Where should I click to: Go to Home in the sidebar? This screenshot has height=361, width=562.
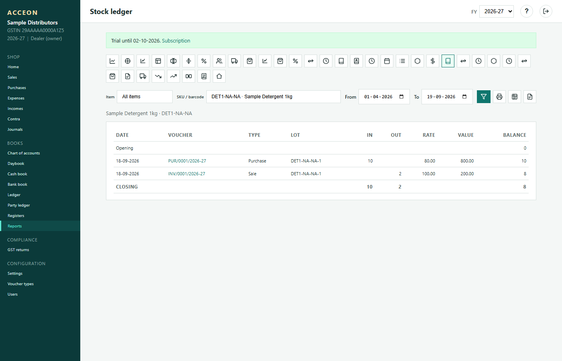coord(40,67)
